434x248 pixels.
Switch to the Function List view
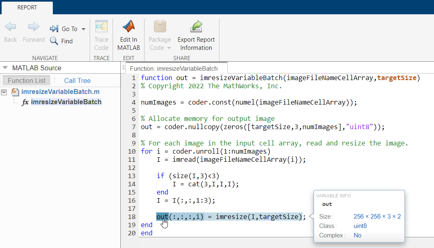coord(27,80)
